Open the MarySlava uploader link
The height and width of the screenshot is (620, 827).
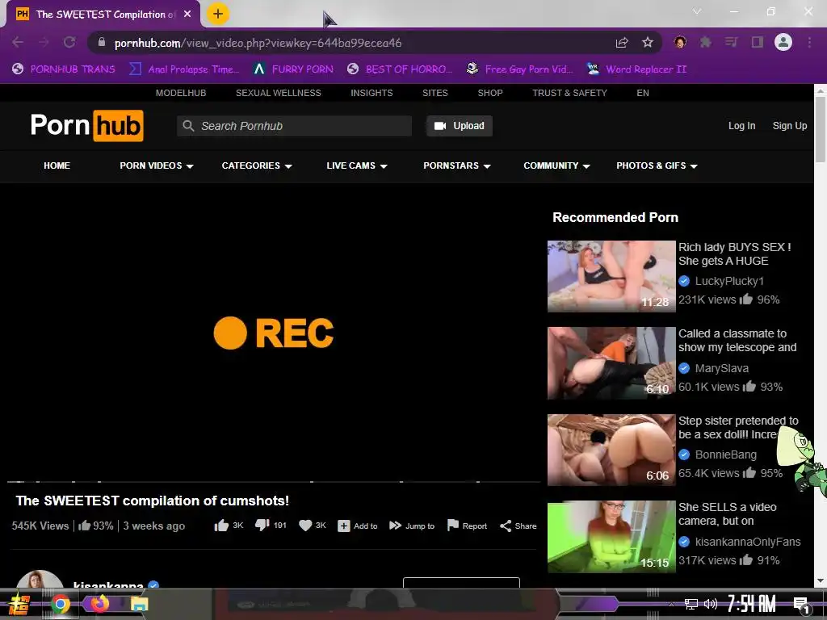721,368
